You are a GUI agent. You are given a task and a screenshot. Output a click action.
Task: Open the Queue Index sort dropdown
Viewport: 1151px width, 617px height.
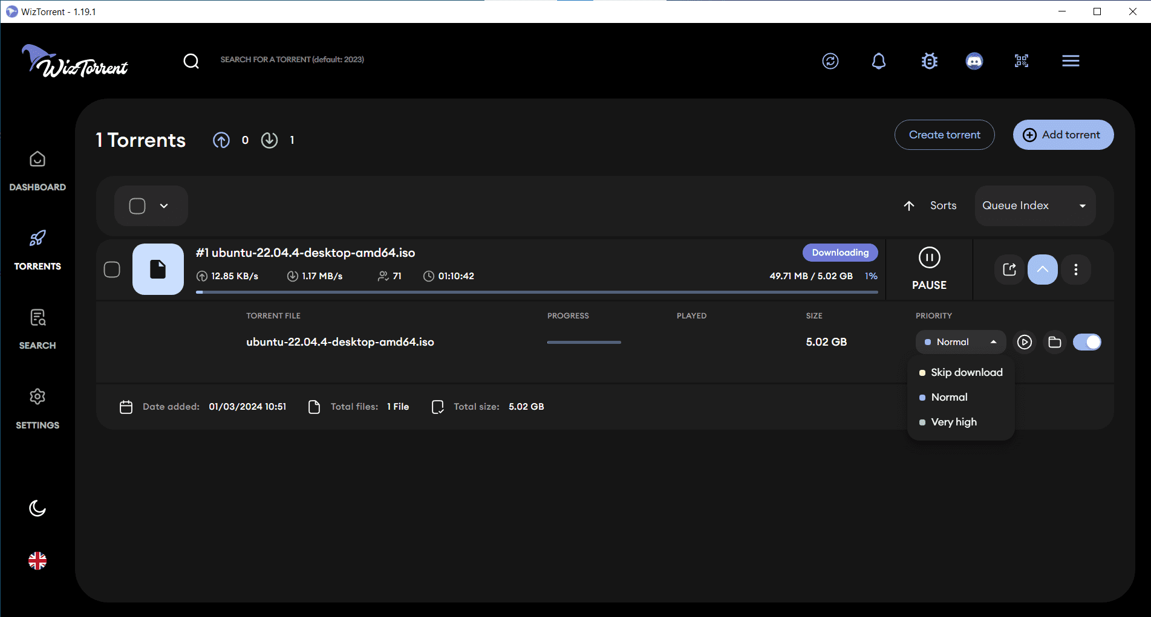tap(1035, 206)
